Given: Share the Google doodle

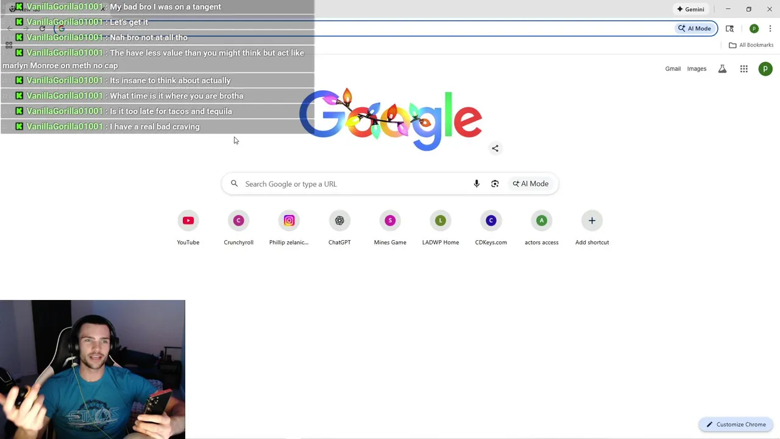Looking at the screenshot, I should [495, 148].
